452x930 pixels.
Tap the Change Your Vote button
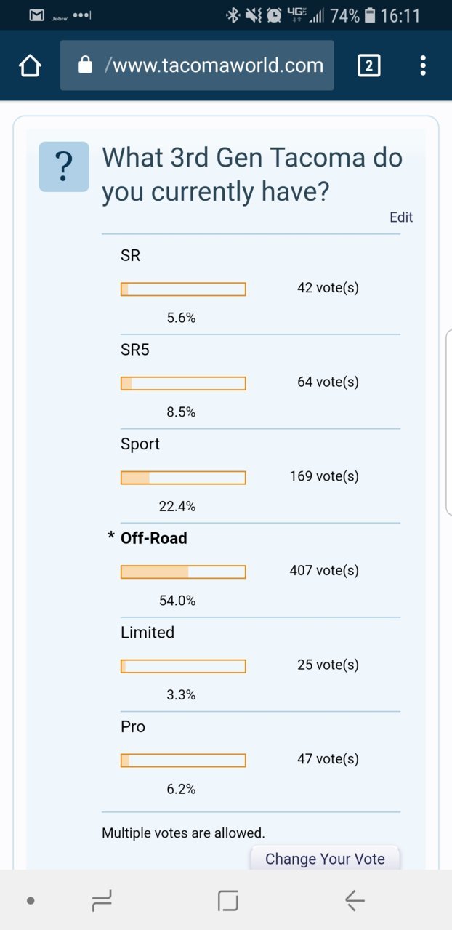325,858
